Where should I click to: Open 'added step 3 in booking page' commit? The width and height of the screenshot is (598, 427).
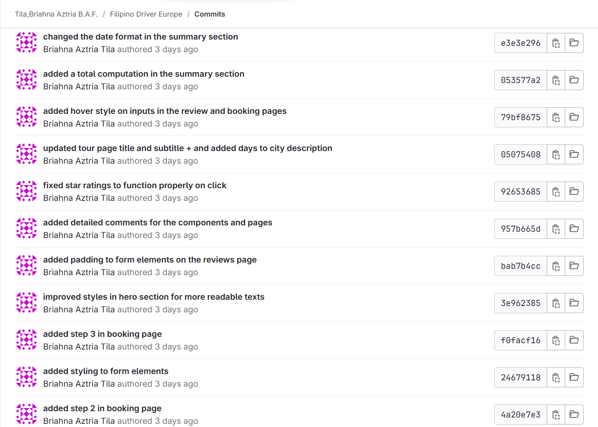[102, 334]
